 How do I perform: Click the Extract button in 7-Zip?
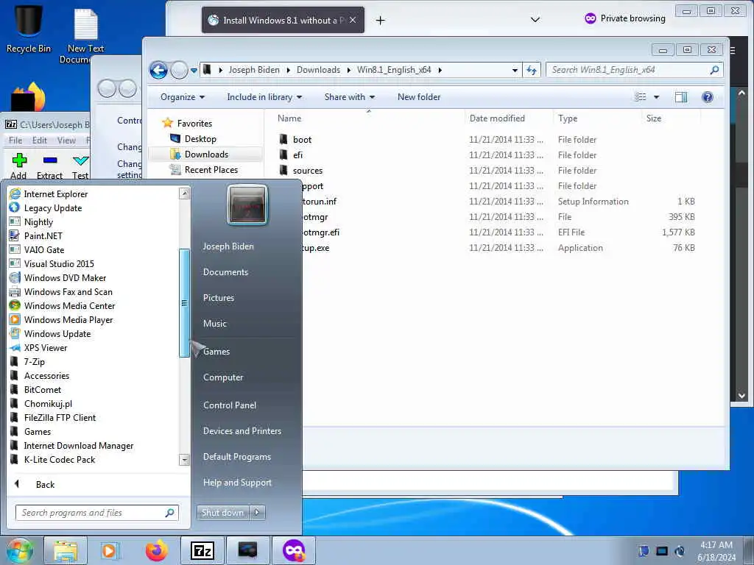coord(49,166)
